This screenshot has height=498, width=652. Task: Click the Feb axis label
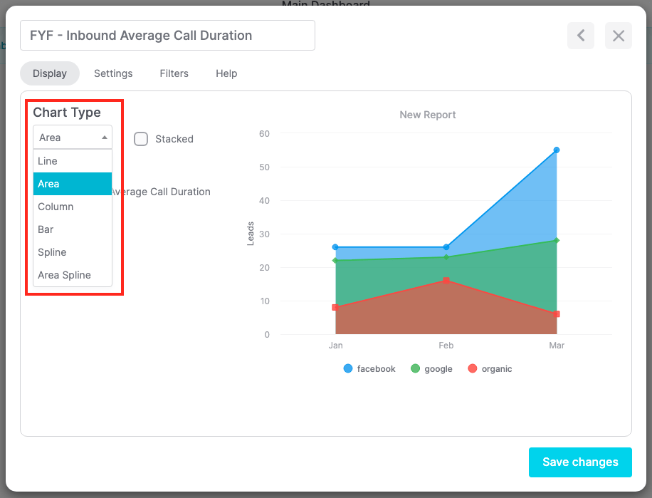tap(446, 346)
